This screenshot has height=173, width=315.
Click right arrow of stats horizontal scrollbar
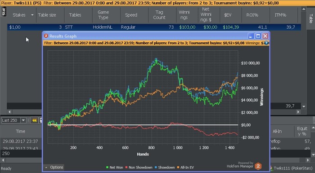298,112
